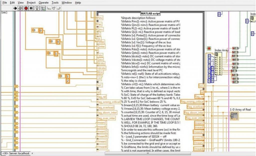Select the Vdcsto input terminal

pos(101,68)
